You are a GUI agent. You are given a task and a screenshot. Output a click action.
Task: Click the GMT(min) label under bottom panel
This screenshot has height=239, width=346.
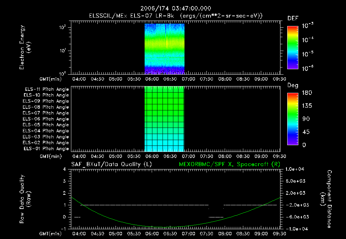pos(51,234)
